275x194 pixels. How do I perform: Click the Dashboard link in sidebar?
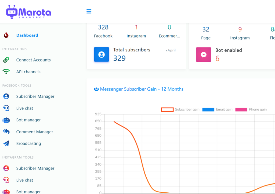point(27,35)
